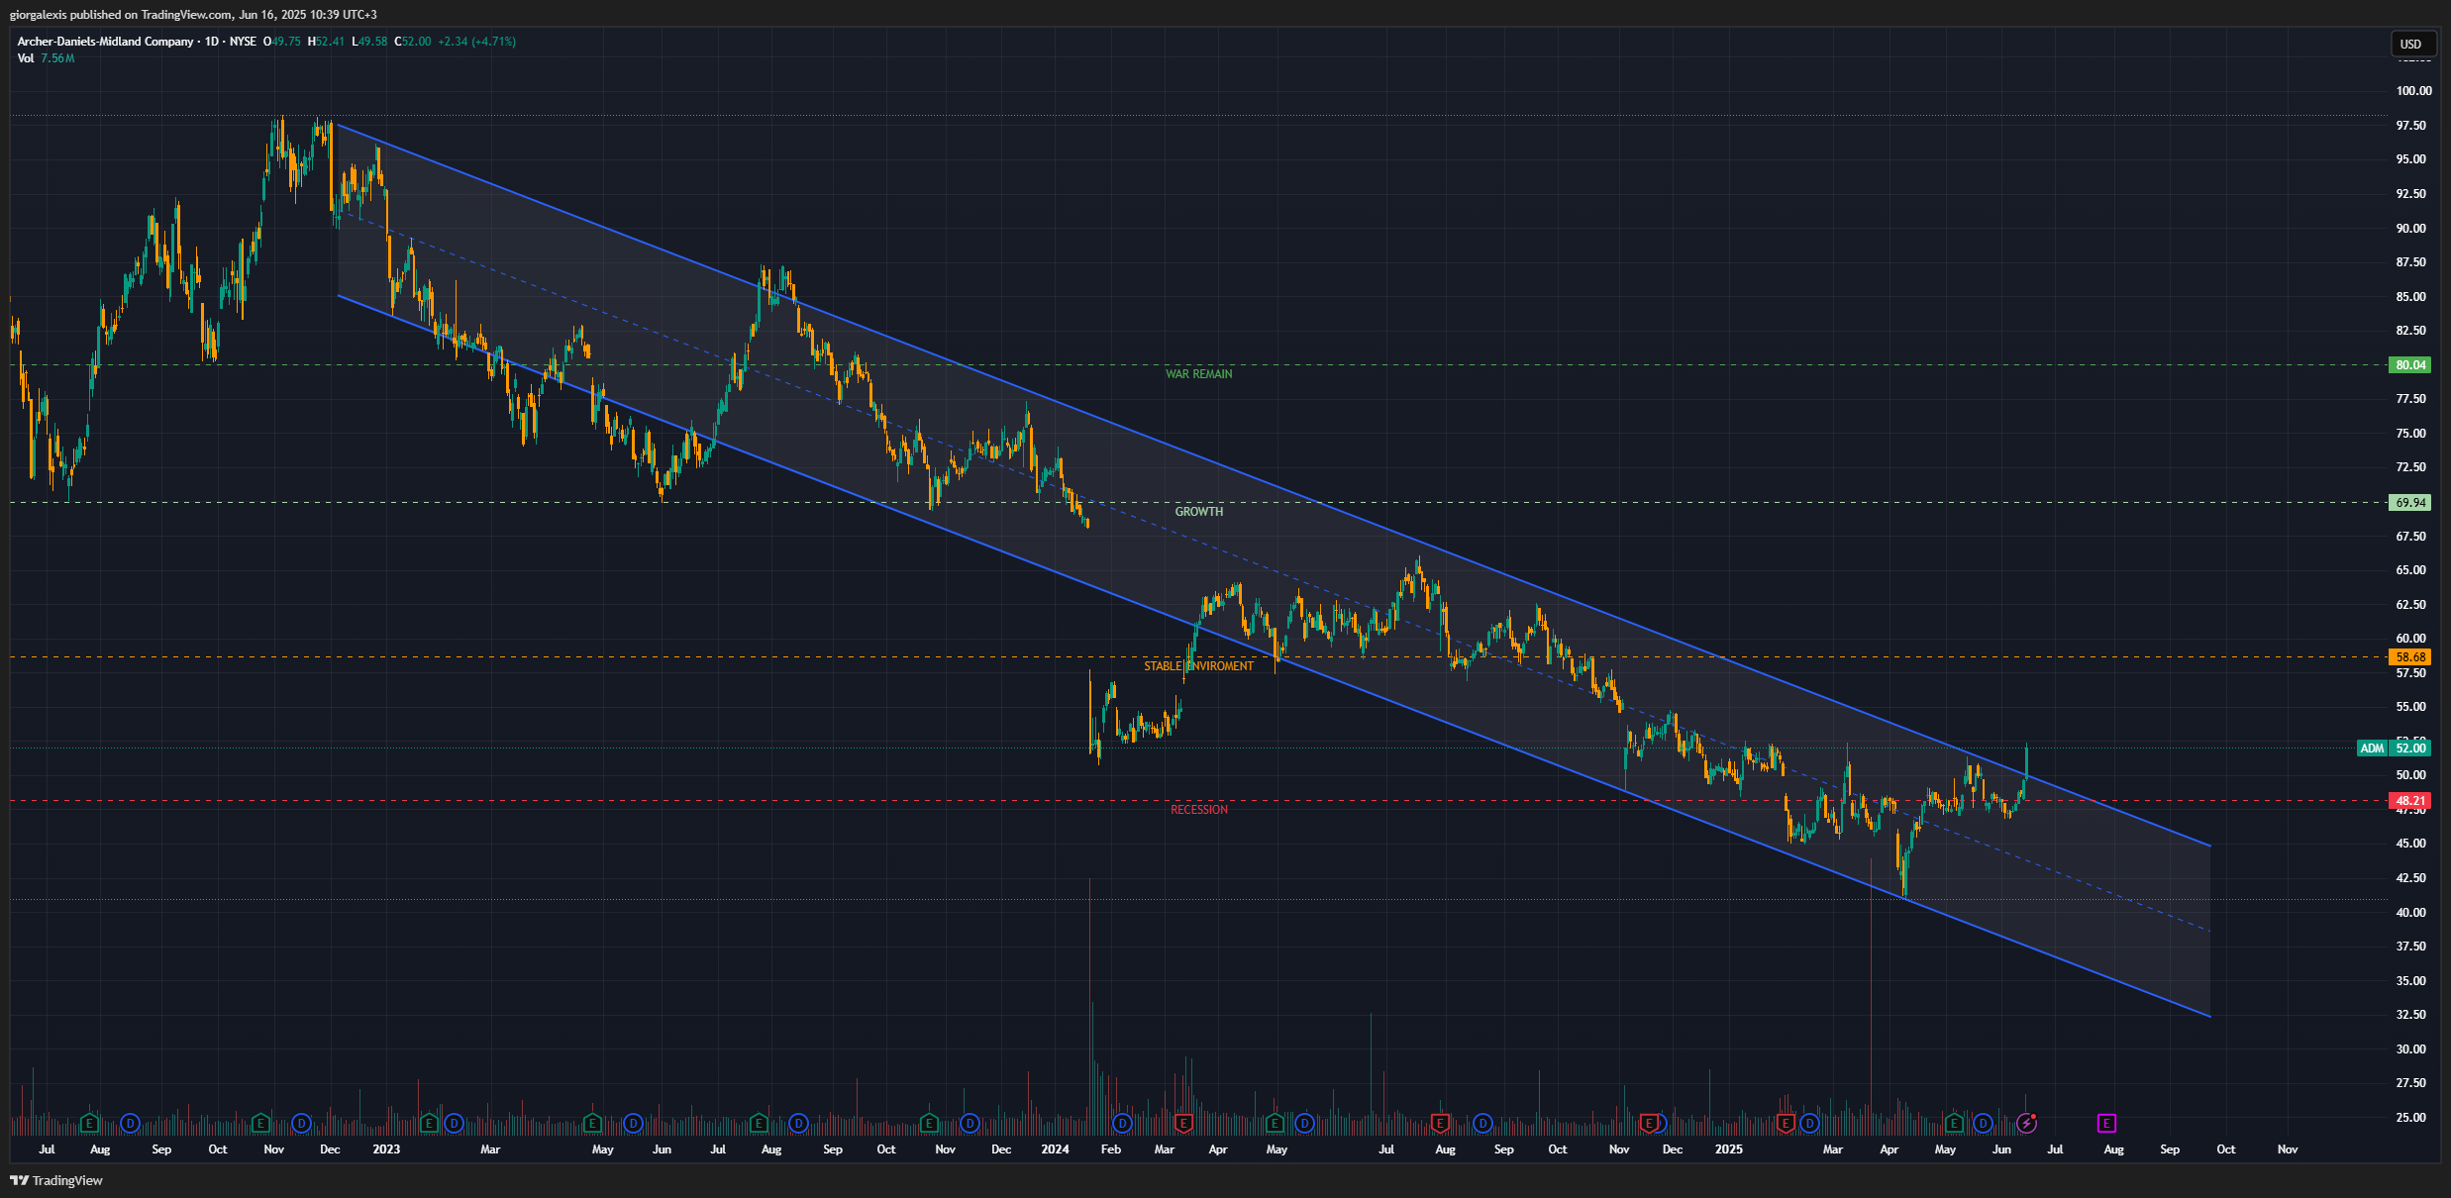2451x1198 pixels.
Task: Click the 69.94 price label
Action: coord(2410,503)
